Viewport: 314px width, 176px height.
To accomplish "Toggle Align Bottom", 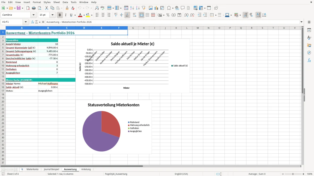I will [127, 15].
